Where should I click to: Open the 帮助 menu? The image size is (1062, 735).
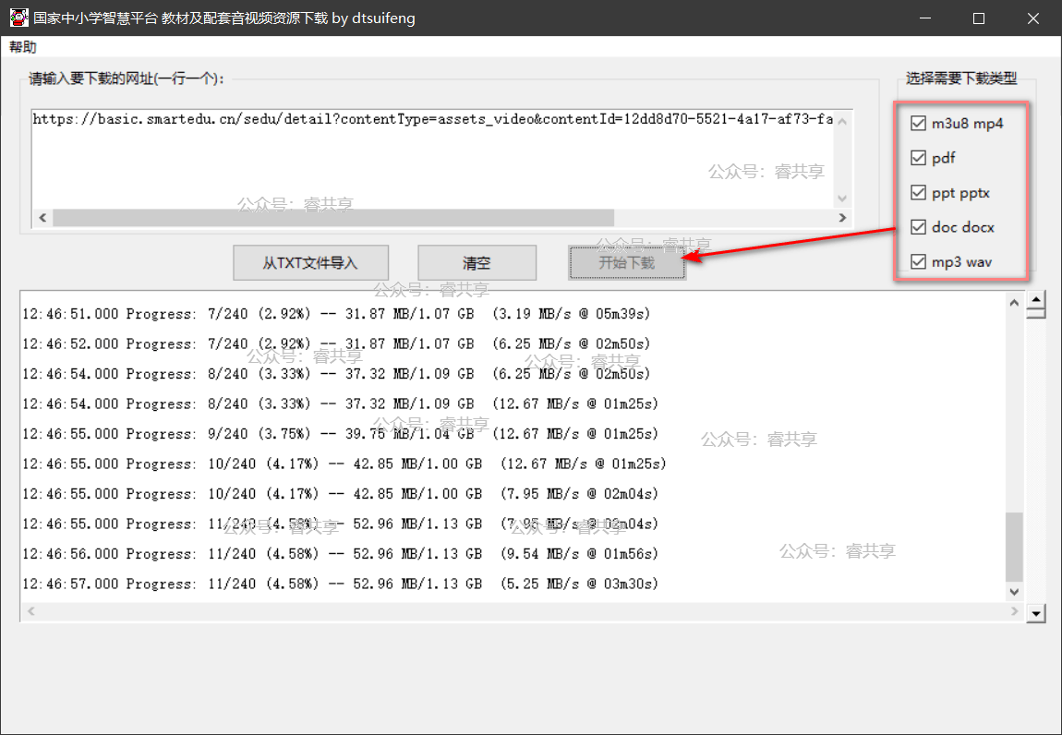[23, 47]
